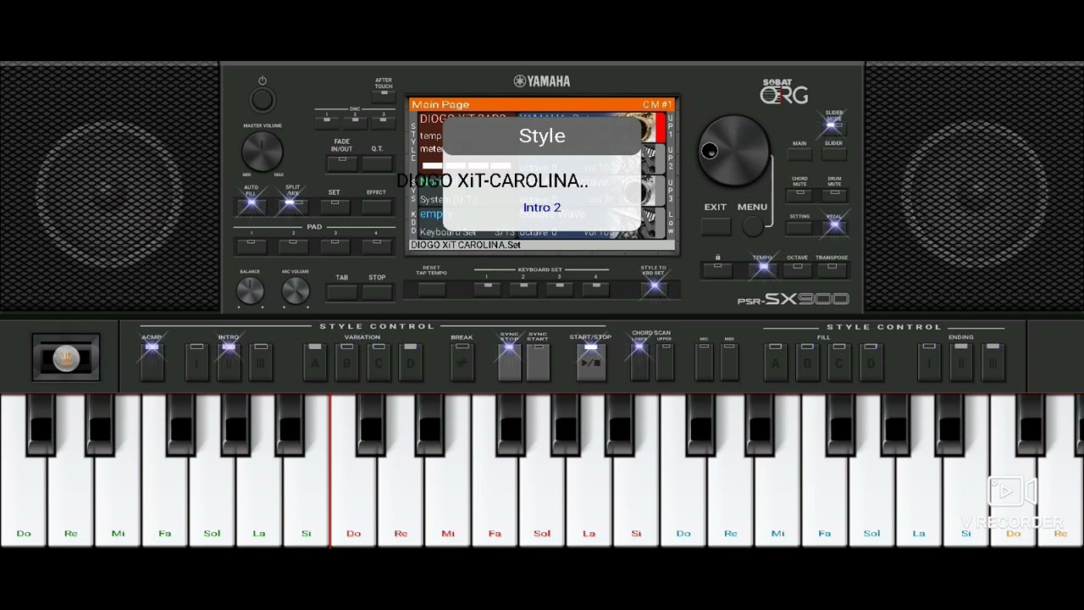Switch to Variation C
Screen dimensions: 1084x610
[379, 363]
